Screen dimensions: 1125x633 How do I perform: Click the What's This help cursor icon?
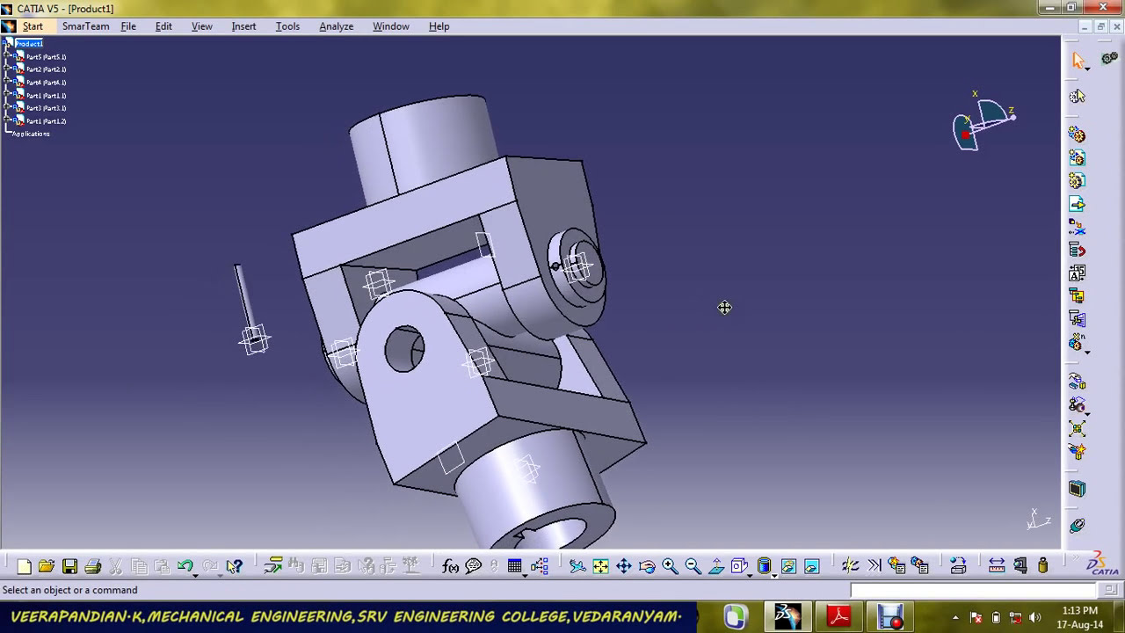(234, 566)
